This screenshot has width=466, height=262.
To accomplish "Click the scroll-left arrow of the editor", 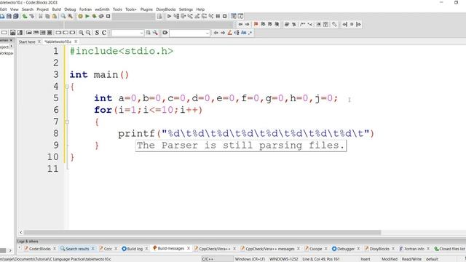I will click(21, 233).
